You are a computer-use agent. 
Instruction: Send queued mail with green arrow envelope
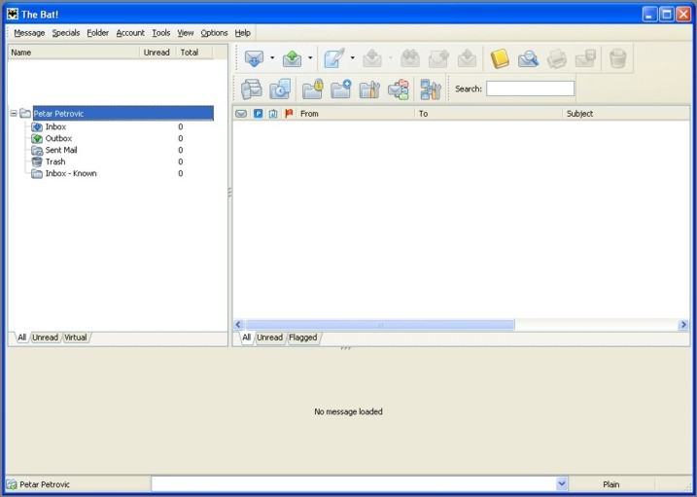coord(292,58)
